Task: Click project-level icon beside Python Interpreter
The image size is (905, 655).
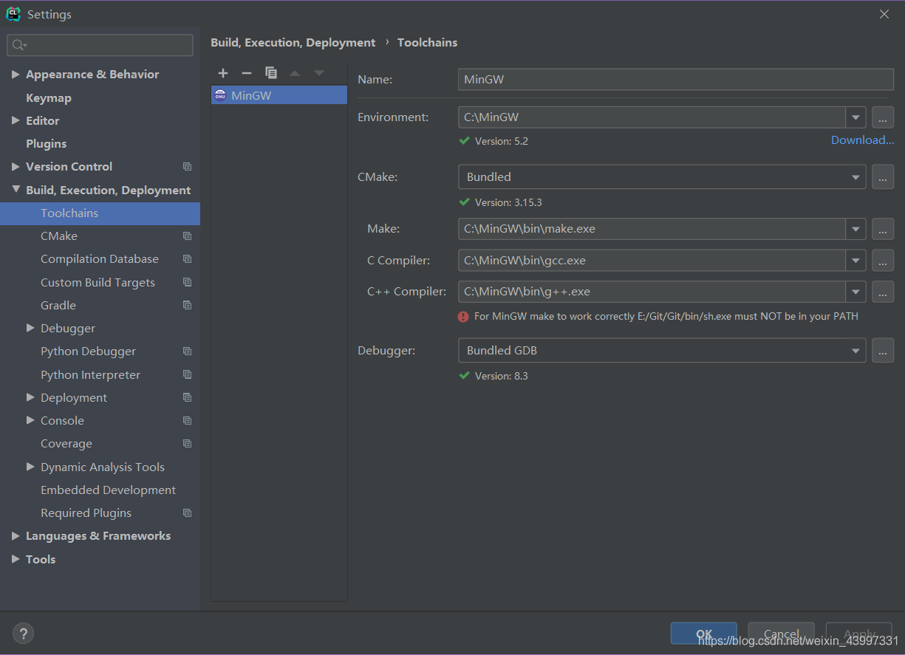Action: [x=187, y=374]
